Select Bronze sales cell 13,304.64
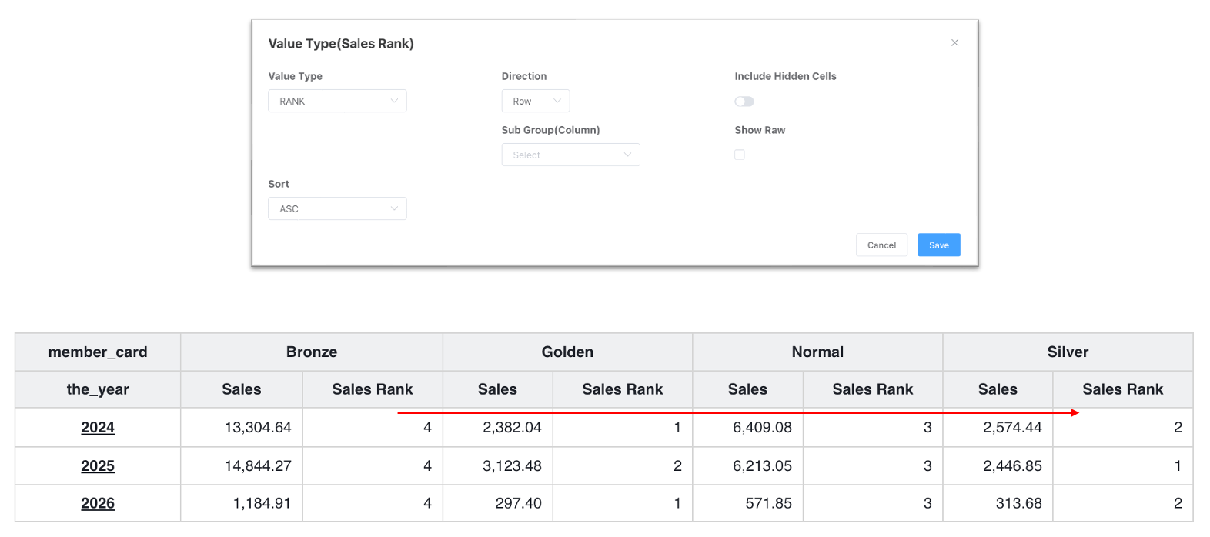 (x=242, y=427)
